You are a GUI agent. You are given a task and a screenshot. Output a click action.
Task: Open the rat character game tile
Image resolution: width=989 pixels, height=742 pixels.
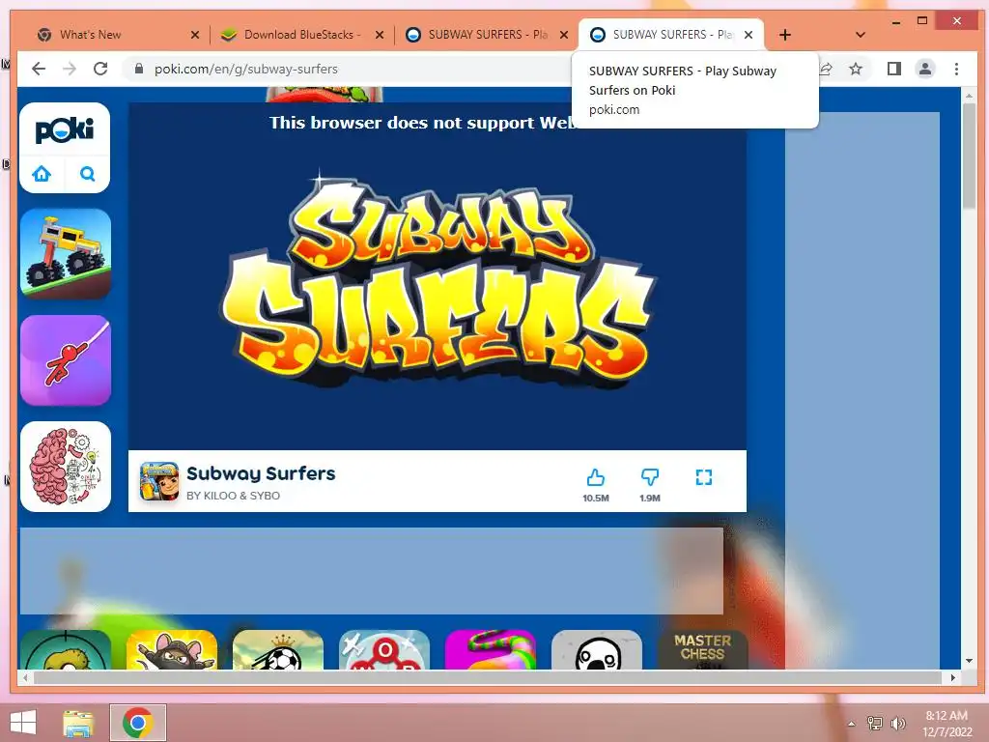(x=172, y=649)
